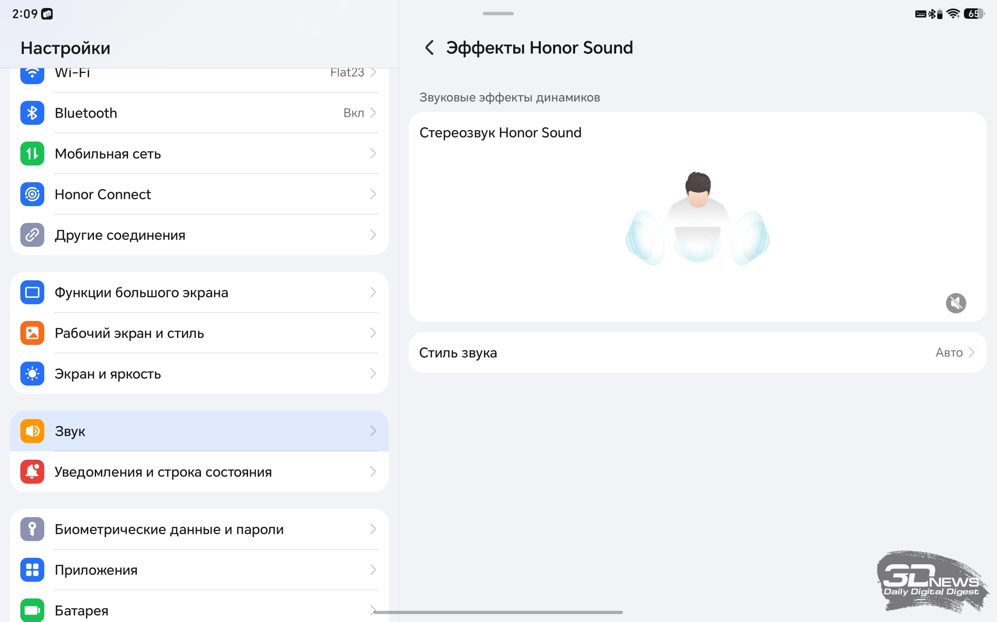Tap the Эффекты Honor Sound page title

[x=540, y=48]
